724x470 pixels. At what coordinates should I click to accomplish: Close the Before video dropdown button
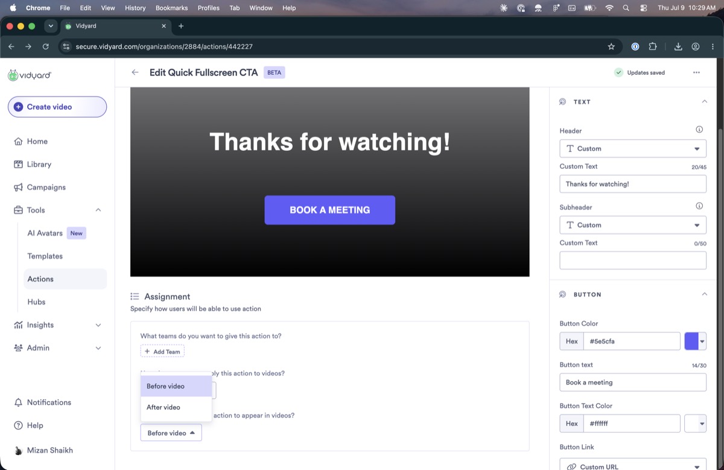171,433
